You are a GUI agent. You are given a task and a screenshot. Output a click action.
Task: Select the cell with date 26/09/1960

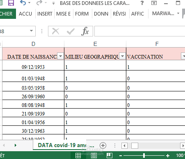coord(33,95)
